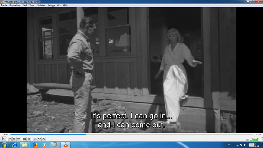Open the Uppspelning menu
This screenshot has width=263, height=148.
point(15,5)
